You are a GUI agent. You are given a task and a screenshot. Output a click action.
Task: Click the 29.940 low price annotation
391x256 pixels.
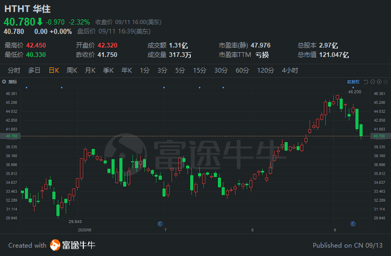75,222
